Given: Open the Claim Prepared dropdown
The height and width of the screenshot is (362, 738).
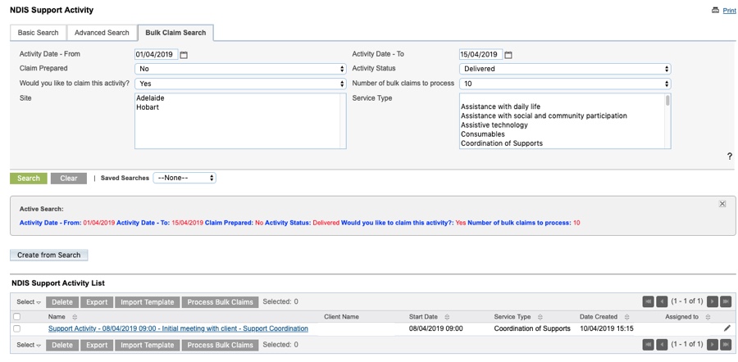Looking at the screenshot, I should (240, 69).
